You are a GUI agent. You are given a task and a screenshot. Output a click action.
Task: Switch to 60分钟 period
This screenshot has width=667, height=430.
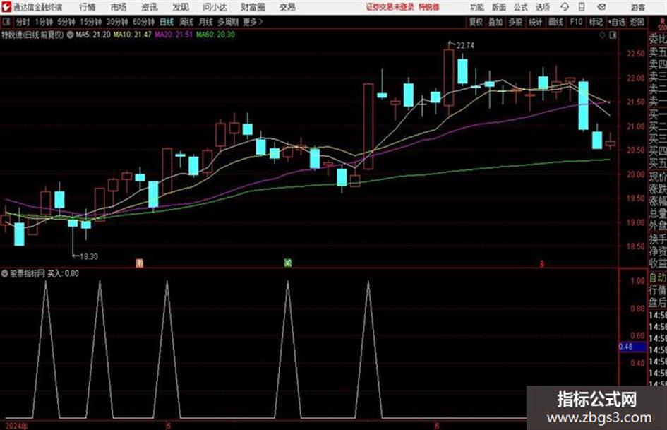pos(143,22)
